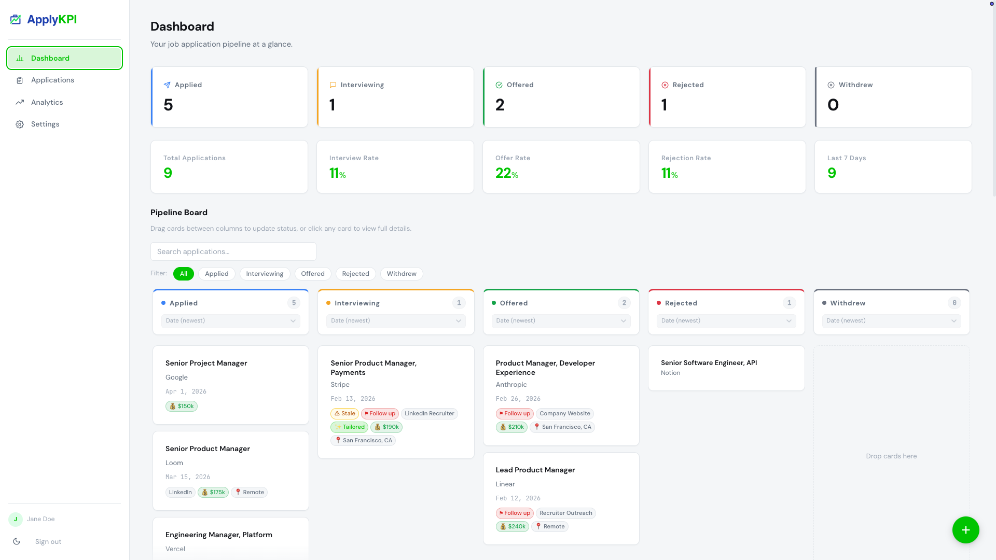
Task: Expand the Date dropdown in the Withdrew column
Action: tap(891, 321)
